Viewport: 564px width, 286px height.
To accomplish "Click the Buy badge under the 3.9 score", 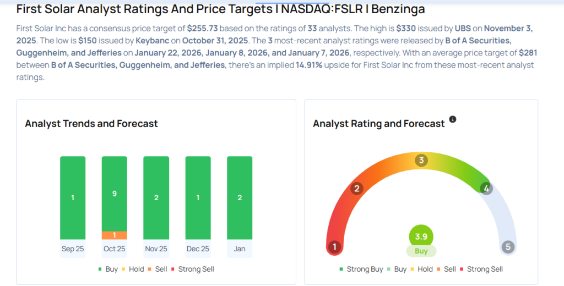I will click(x=421, y=251).
